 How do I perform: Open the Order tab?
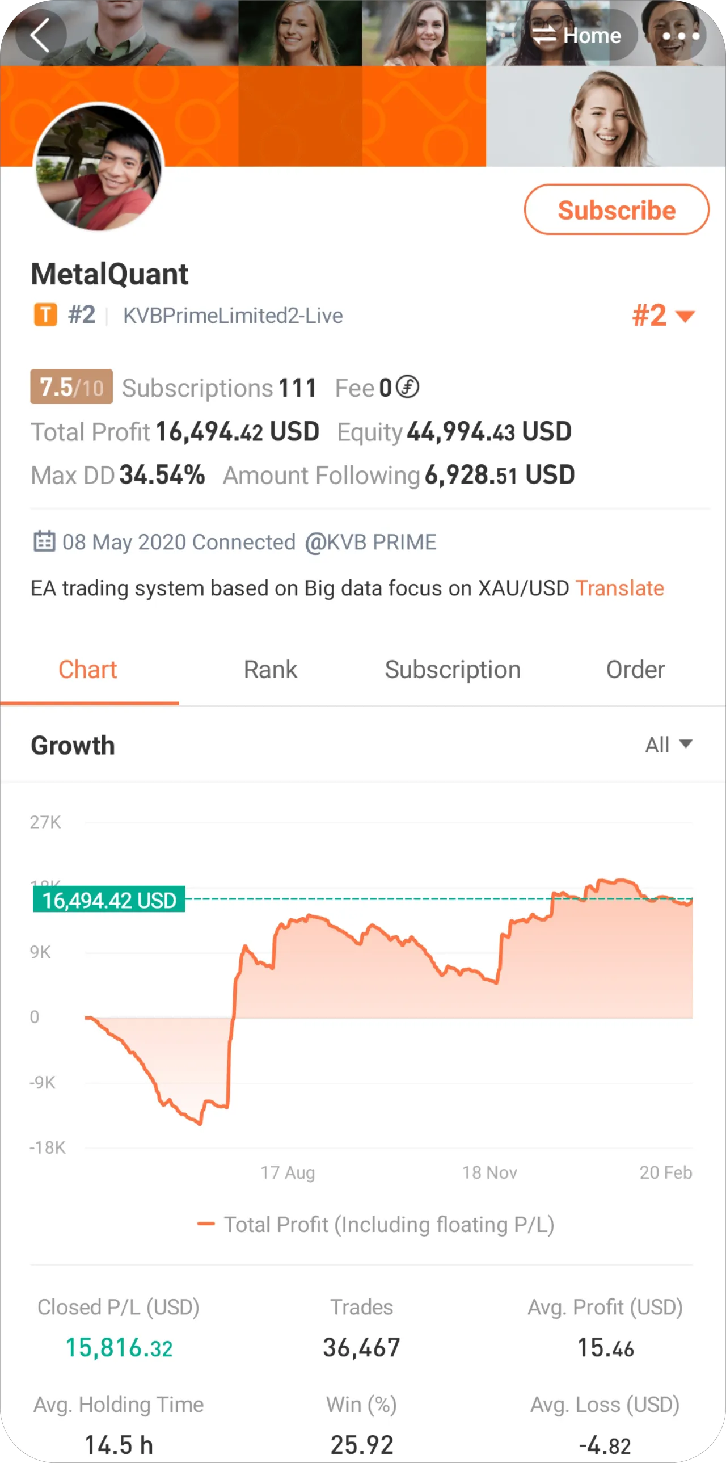(635, 670)
